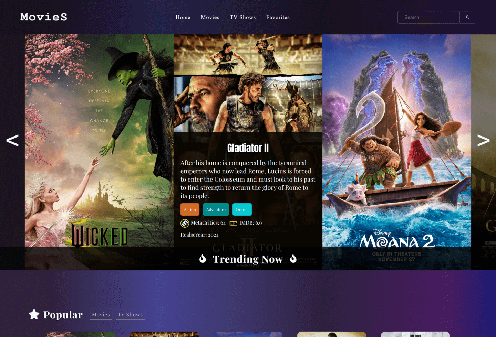Click the Gladiator II title
496x337 pixels.
248,148
